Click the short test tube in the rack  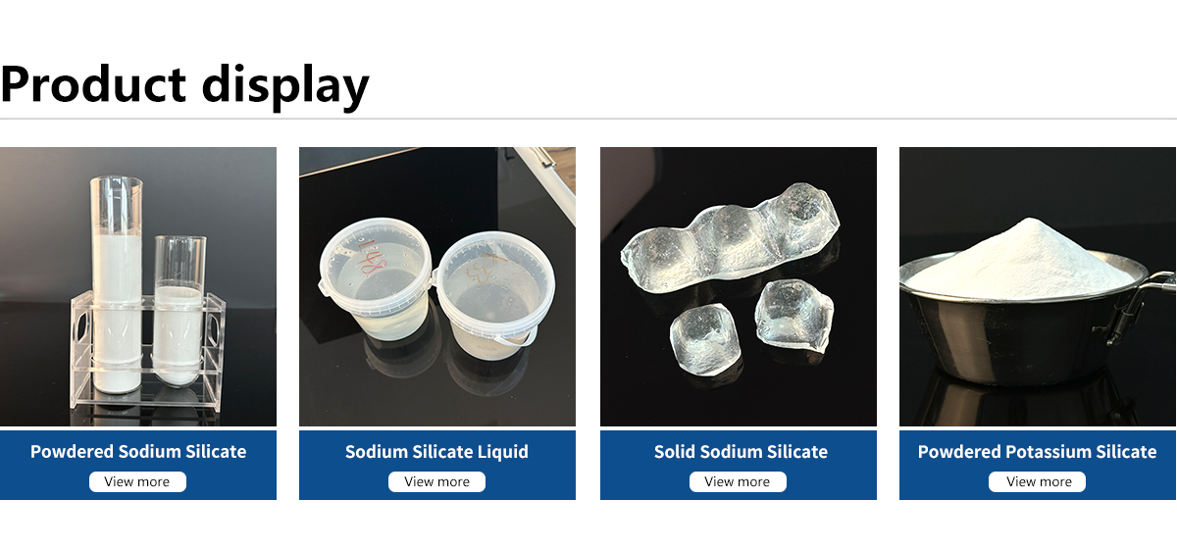pyautogui.click(x=179, y=309)
